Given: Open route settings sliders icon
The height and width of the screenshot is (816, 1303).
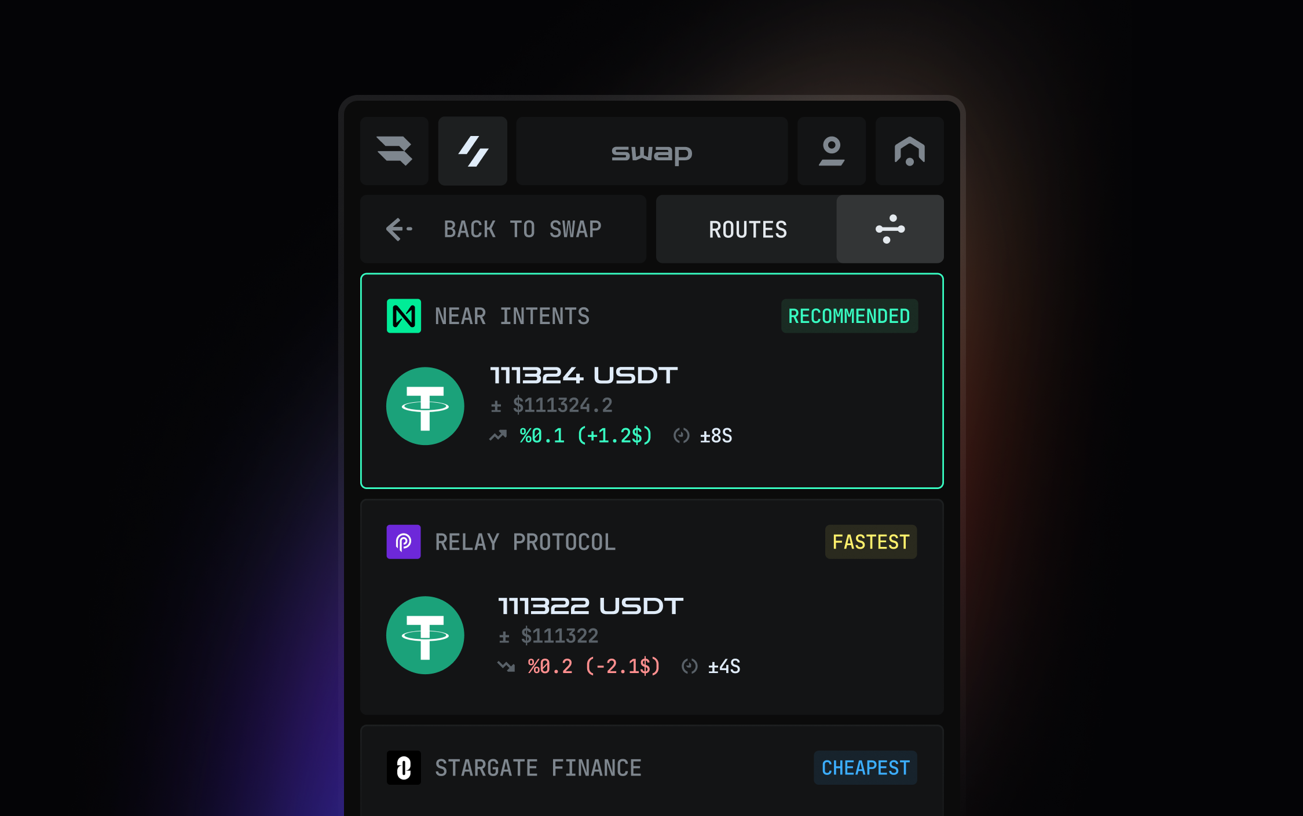Looking at the screenshot, I should click(890, 229).
